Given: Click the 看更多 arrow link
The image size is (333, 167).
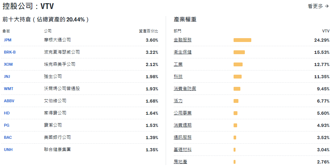Looking at the screenshot, I should 318,6.
